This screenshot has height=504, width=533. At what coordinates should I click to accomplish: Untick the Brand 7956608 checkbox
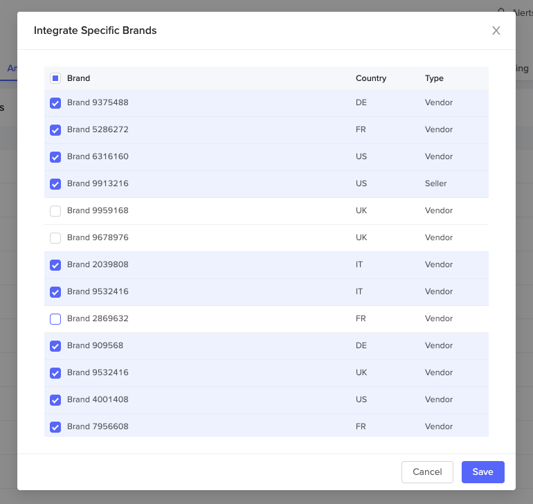pos(55,427)
